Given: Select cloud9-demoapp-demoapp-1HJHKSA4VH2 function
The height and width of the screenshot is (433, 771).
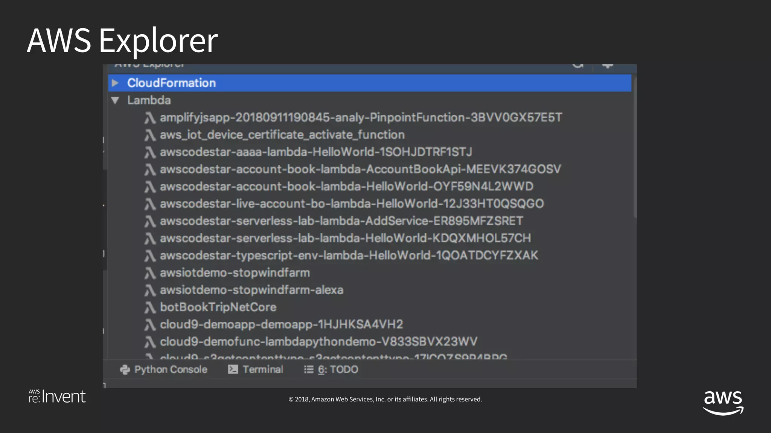Looking at the screenshot, I should pyautogui.click(x=281, y=324).
